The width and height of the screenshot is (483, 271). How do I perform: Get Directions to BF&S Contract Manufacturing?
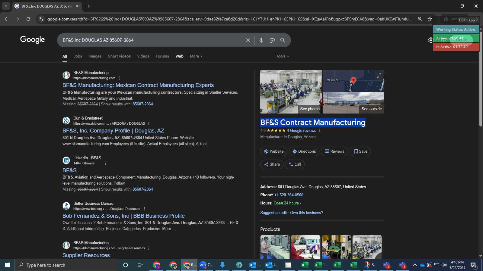point(304,151)
